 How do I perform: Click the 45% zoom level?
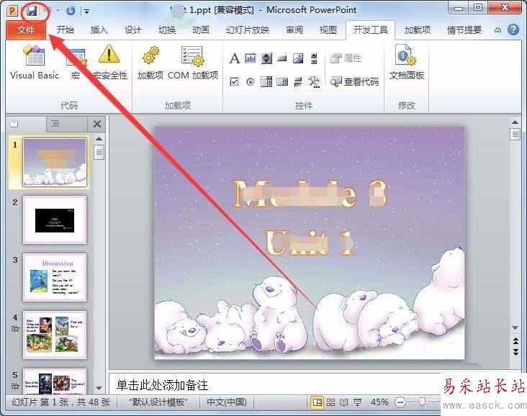(379, 402)
